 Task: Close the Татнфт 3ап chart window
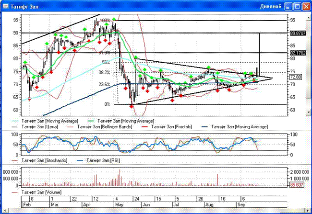point(306,7)
